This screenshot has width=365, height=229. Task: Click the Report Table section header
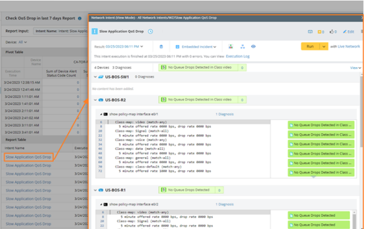(x=45, y=139)
